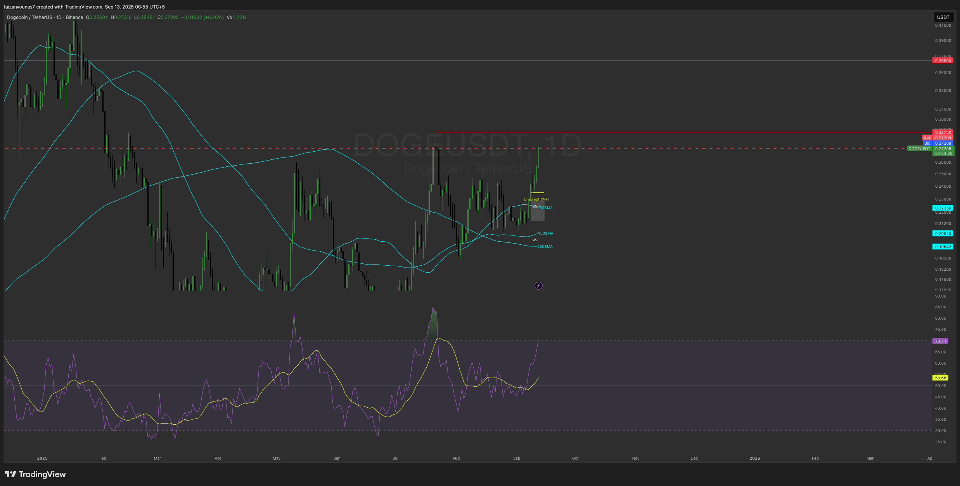Click the purple 70.11 RSI value label

[940, 341]
